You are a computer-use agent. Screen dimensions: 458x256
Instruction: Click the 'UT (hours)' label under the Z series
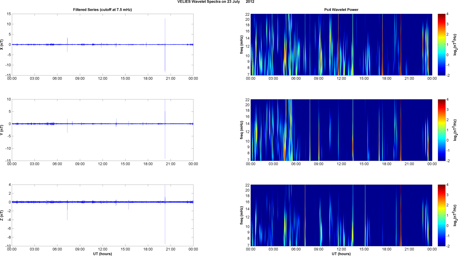pyautogui.click(x=102, y=254)
